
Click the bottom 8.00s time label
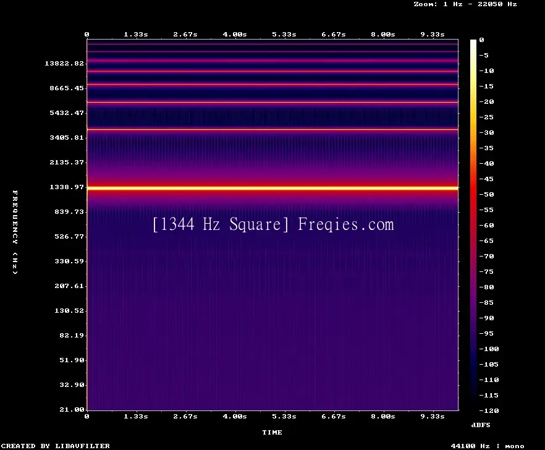(x=382, y=416)
